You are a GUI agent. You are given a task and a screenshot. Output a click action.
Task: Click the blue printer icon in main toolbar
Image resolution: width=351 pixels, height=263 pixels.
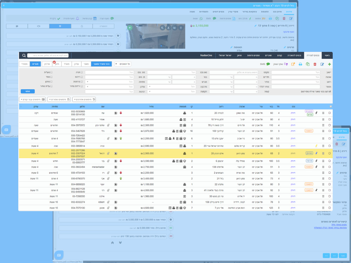coord(300,64)
